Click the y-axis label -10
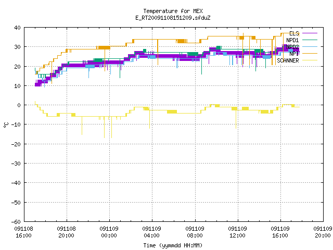 16,124
